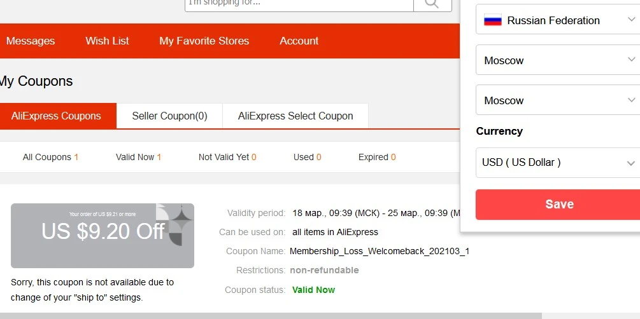Click the "Sorry, this coupon is not available" message
The height and width of the screenshot is (319, 640).
(92, 290)
